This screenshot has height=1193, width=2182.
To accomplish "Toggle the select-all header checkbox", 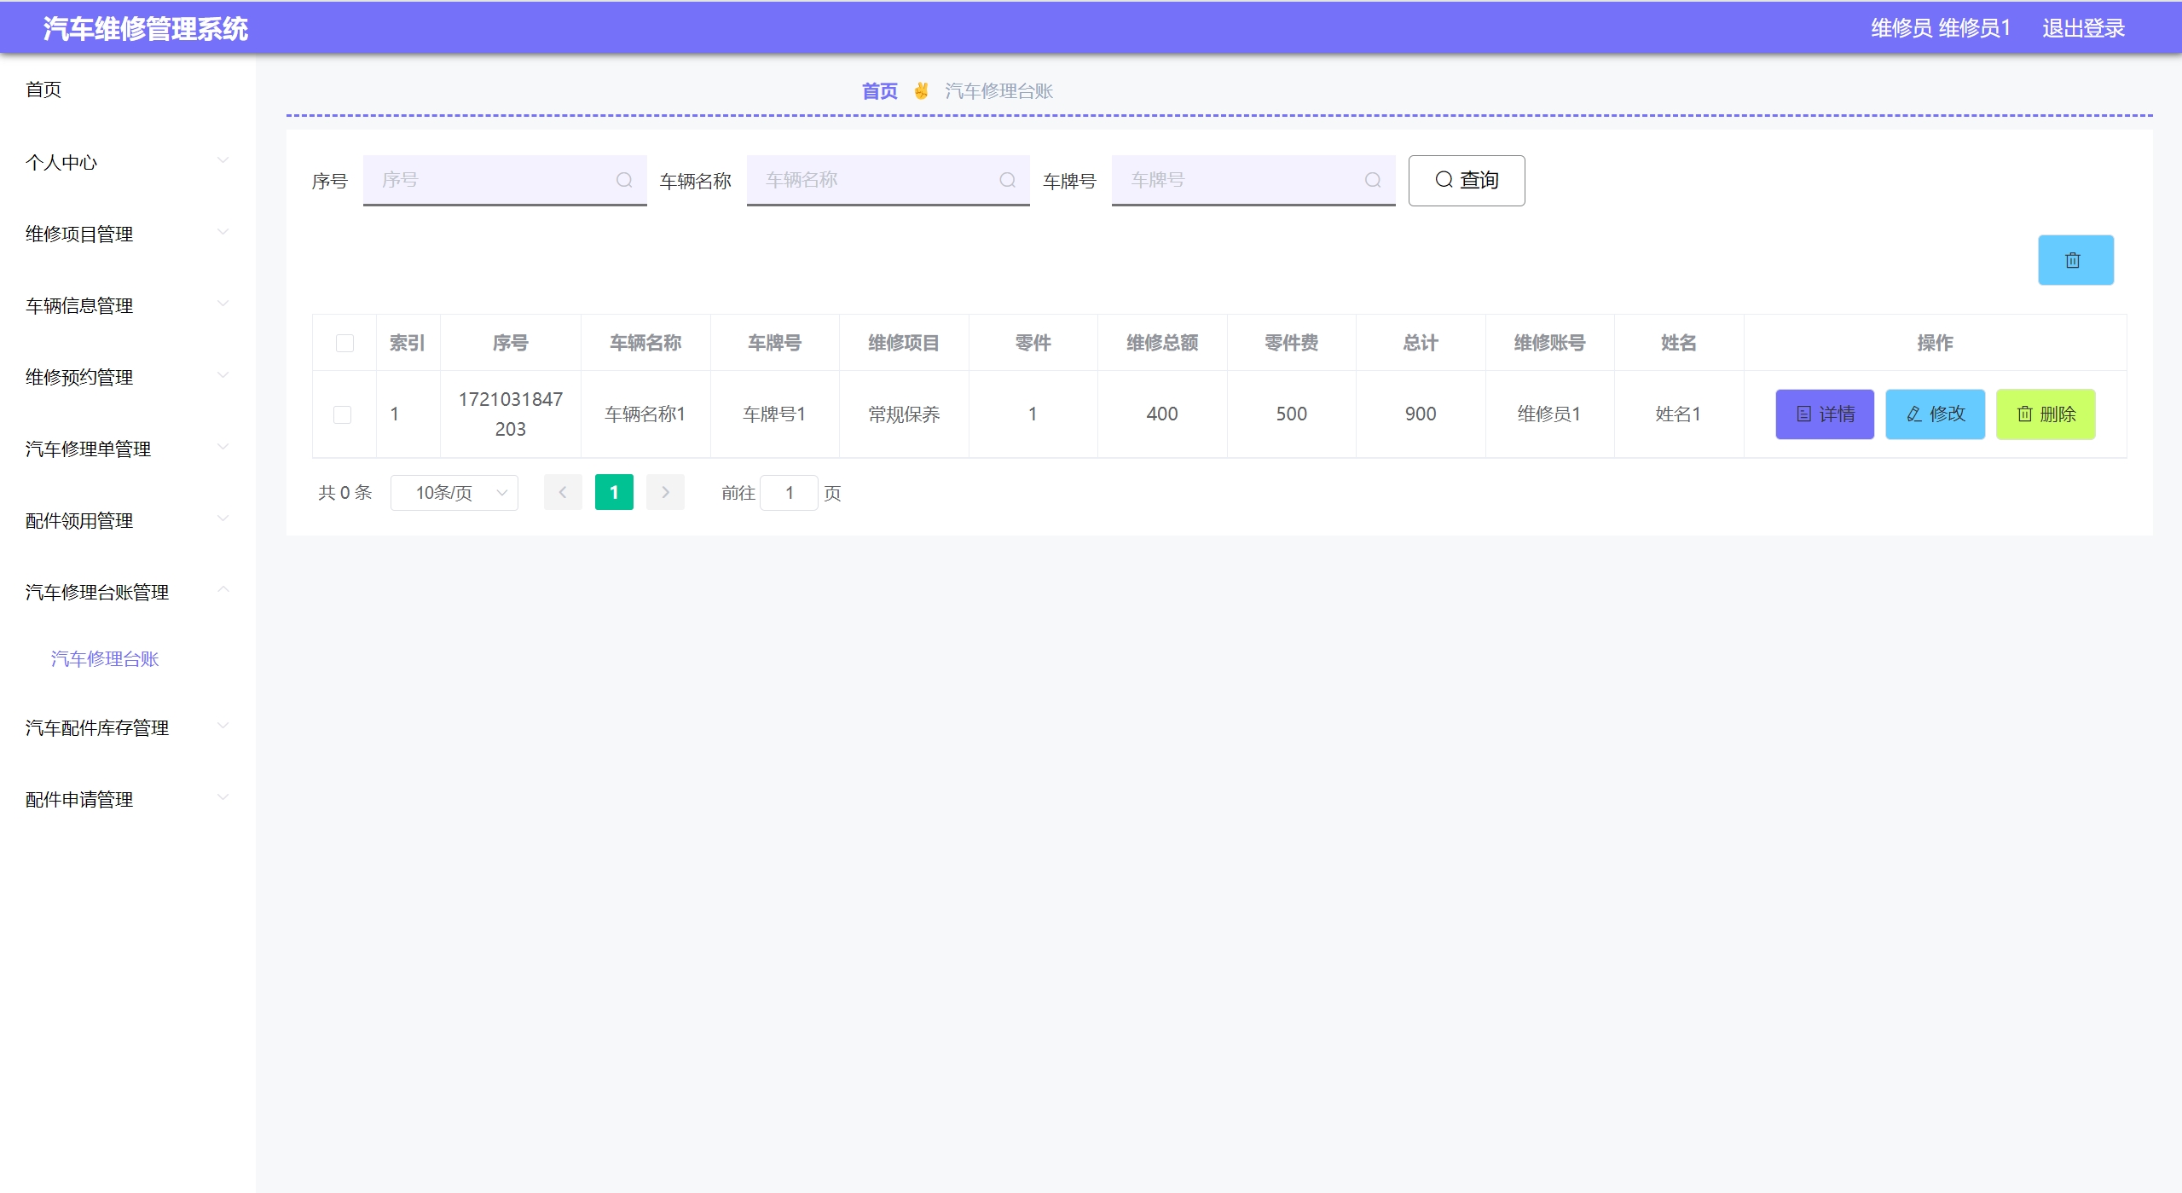I will coord(344,343).
